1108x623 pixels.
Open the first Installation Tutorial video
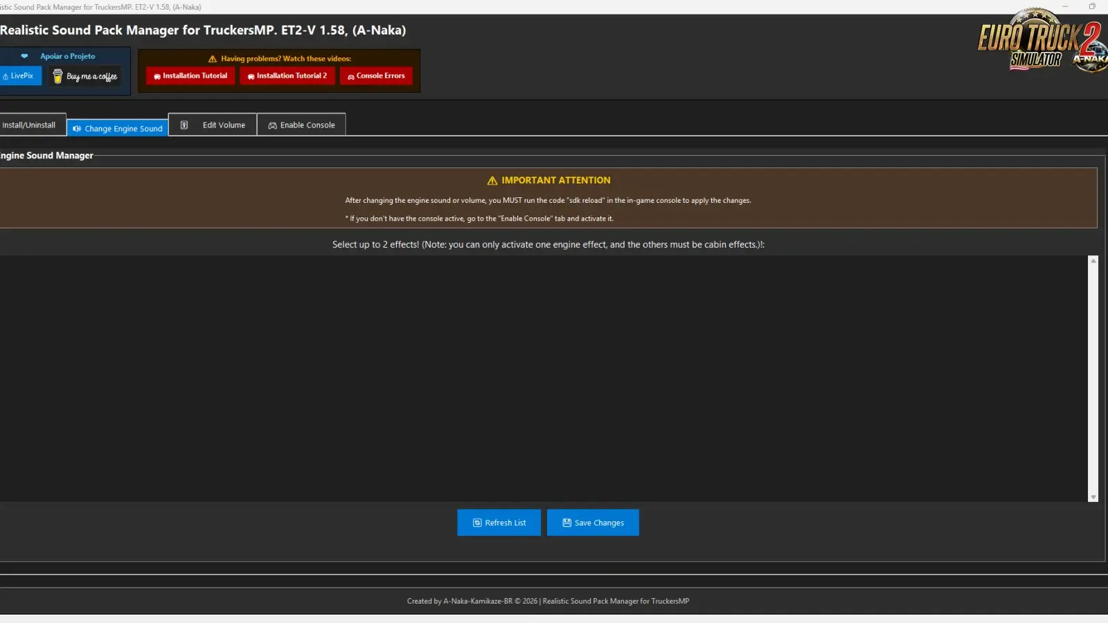coord(190,76)
